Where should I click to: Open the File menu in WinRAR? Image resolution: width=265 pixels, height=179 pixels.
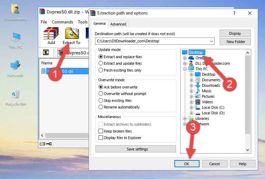pyautogui.click(x=44, y=22)
